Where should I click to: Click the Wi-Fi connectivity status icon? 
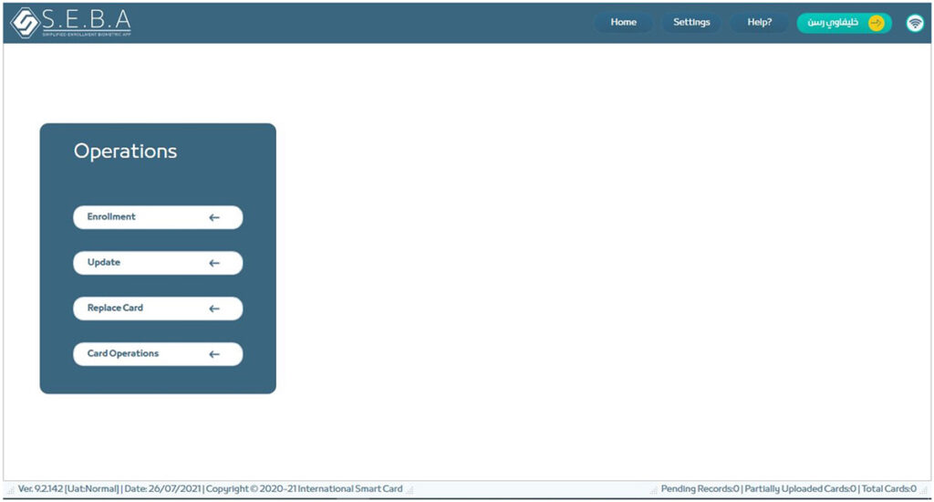(914, 23)
